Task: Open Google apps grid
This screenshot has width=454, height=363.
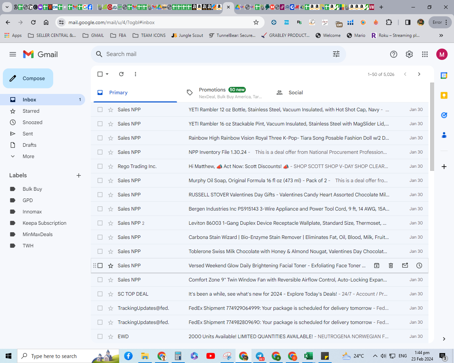Action: click(x=425, y=54)
